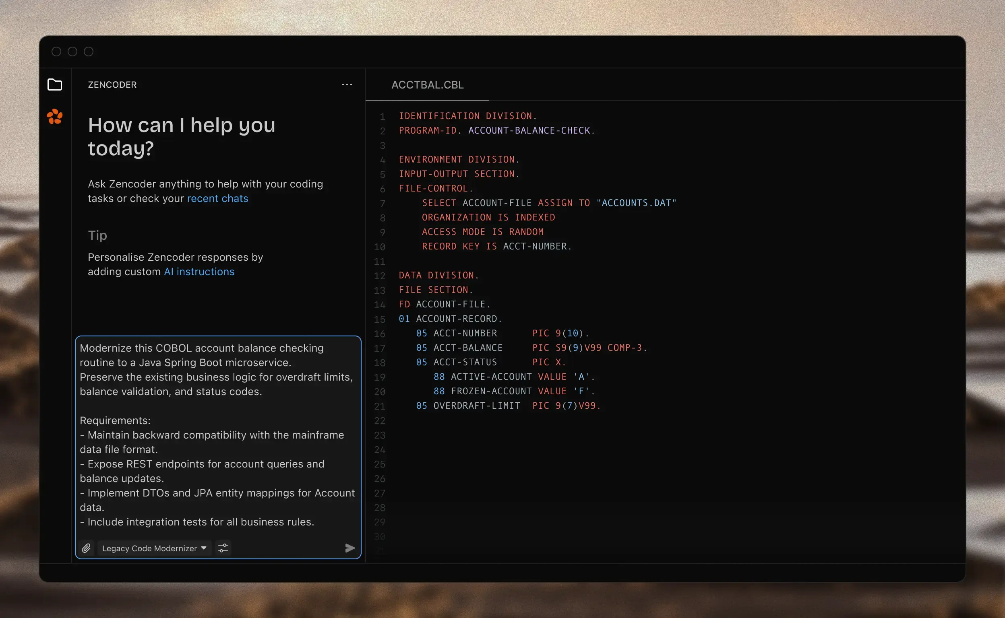Viewport: 1005px width, 618px height.
Task: Open chat settings sliders icon
Action: point(223,548)
